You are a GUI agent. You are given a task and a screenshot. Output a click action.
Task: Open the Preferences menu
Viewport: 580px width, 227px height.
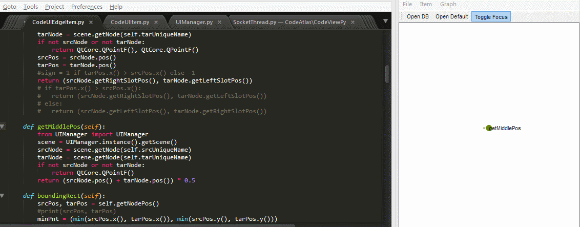tap(87, 7)
